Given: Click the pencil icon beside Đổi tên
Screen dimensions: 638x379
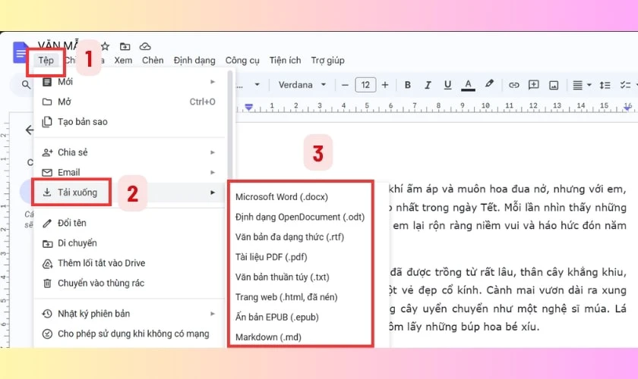Looking at the screenshot, I should coord(47,223).
